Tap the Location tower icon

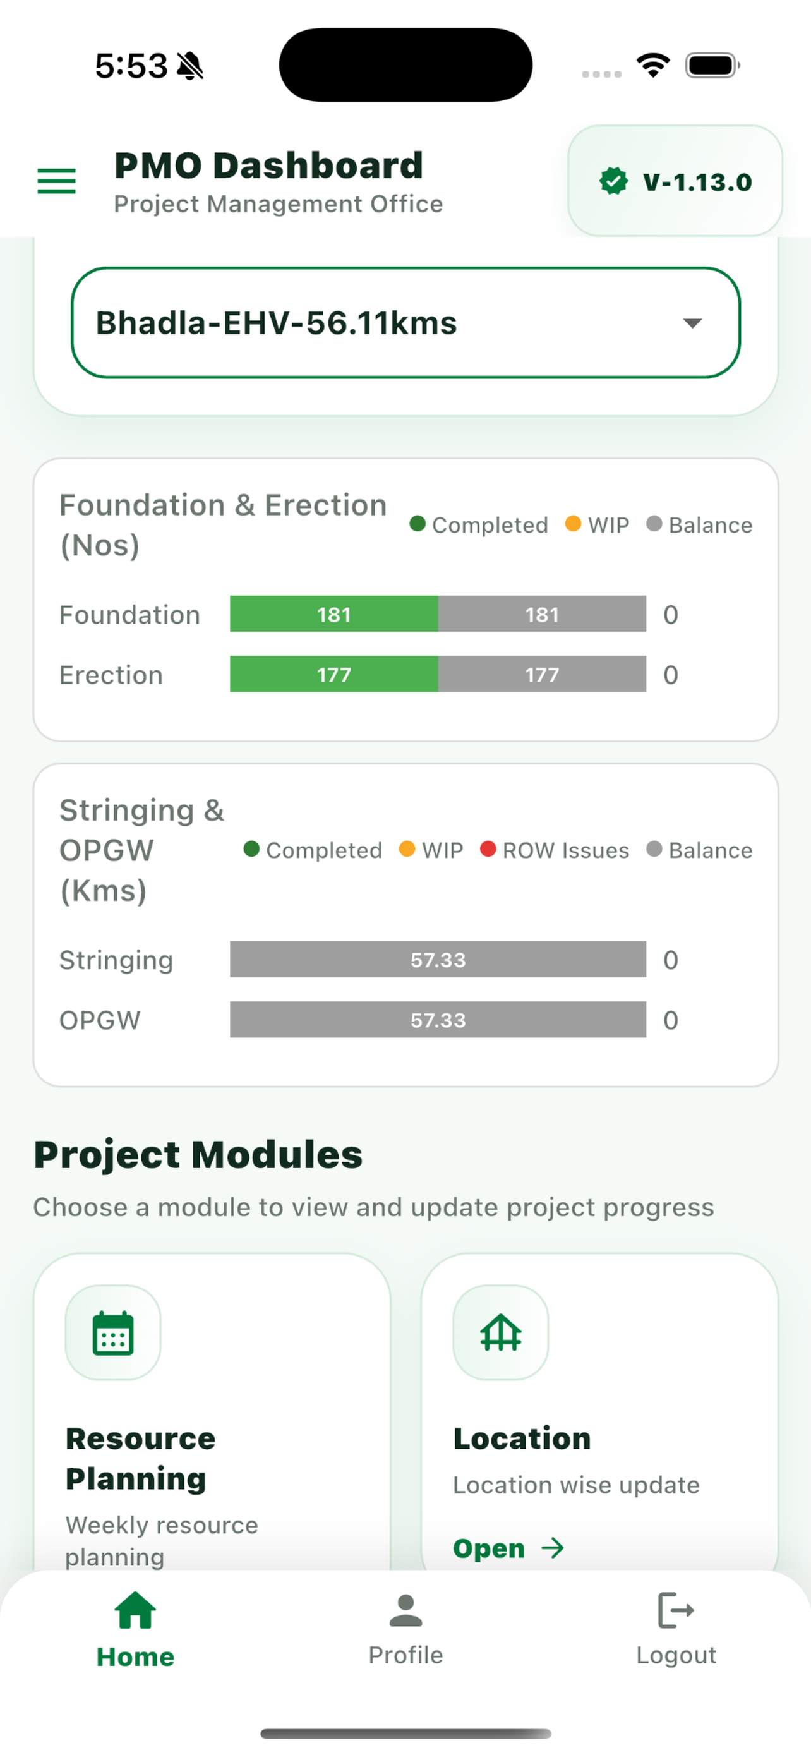point(500,1332)
